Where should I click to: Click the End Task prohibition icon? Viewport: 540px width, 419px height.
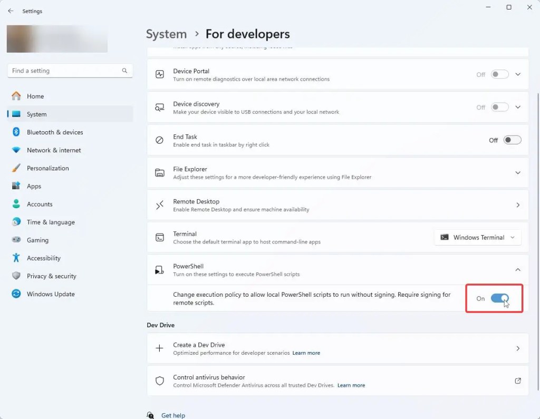[160, 140]
